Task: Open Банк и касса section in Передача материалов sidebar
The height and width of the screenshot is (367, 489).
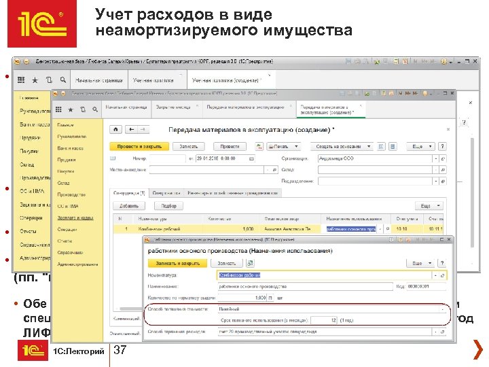Action: [x=70, y=148]
